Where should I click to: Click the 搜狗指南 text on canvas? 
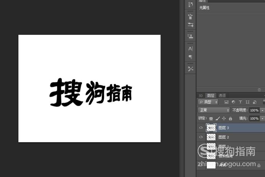(x=91, y=92)
